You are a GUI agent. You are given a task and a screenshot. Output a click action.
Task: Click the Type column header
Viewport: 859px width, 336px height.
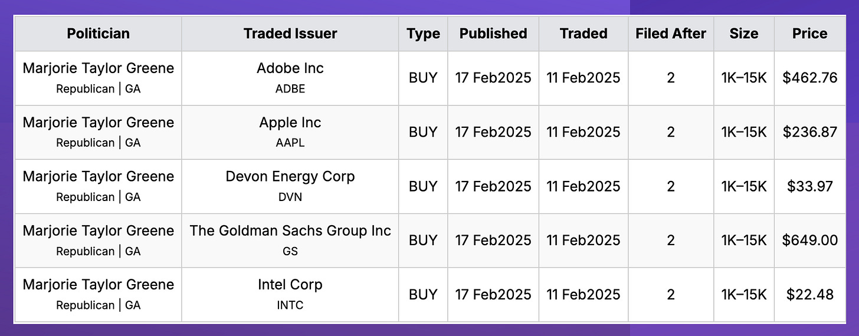pyautogui.click(x=423, y=34)
